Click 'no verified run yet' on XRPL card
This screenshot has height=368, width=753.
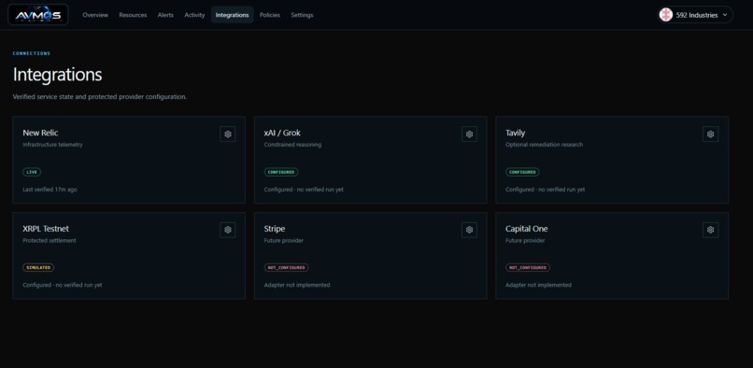[78, 285]
